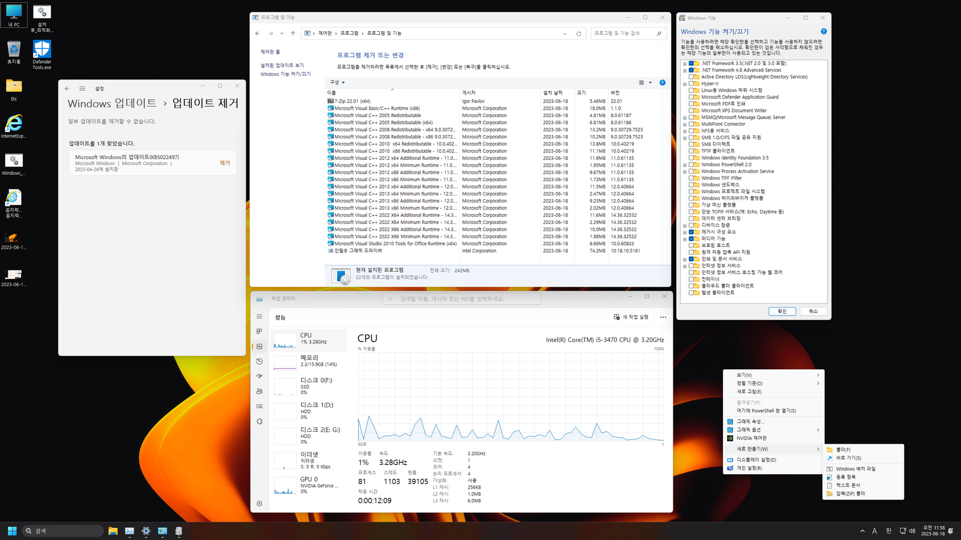Click Programs and Features search field
This screenshot has width=961, height=540.
(628, 33)
